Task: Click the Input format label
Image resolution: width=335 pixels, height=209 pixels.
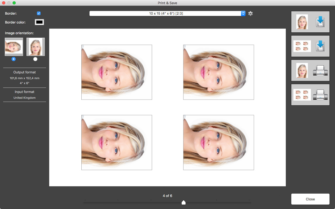Action: (x=25, y=92)
